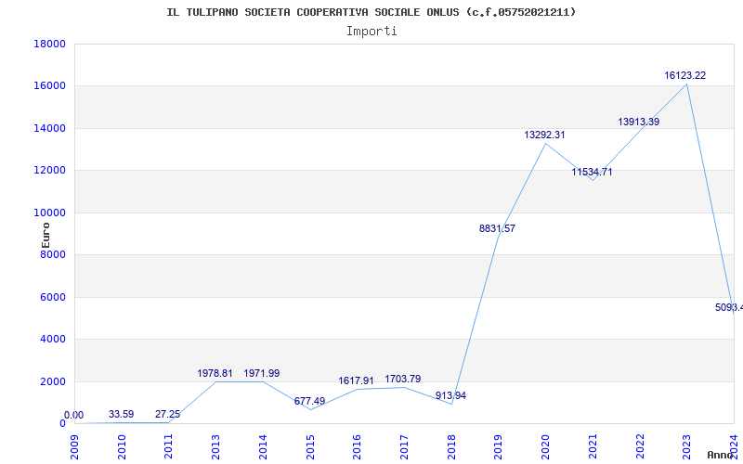
Task: Click the 2018 x-axis year label
Action: (x=451, y=446)
